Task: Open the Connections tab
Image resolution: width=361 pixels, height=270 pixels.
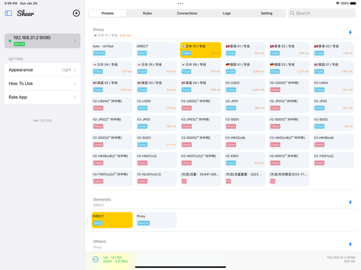Action: point(187,13)
